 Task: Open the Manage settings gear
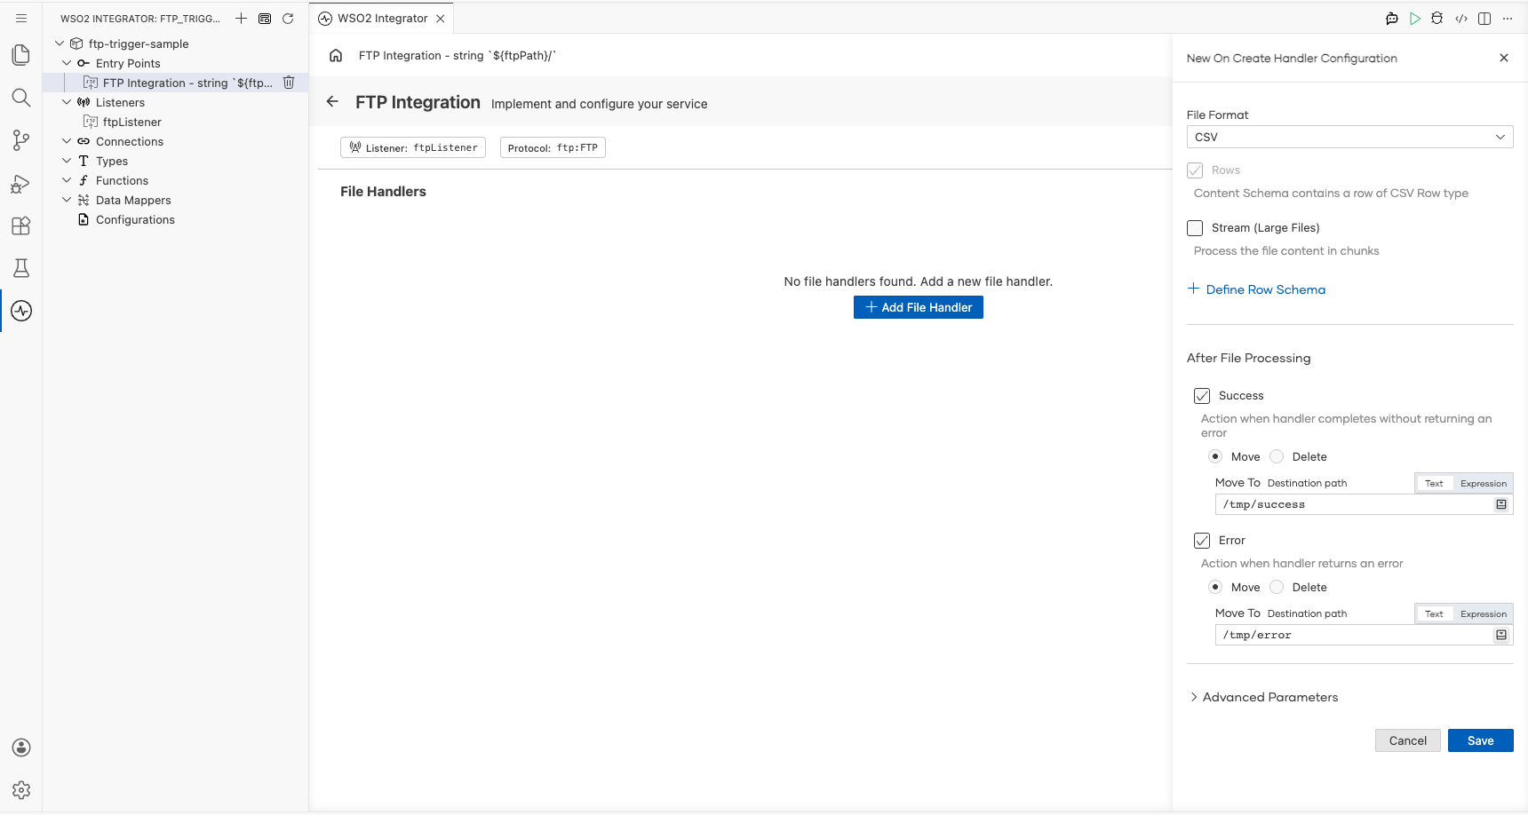[21, 790]
